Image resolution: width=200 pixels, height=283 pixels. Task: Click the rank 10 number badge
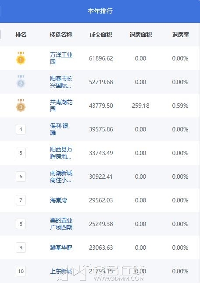[x=21, y=271]
